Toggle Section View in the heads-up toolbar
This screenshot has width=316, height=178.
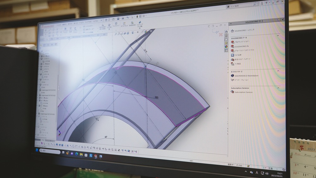125,33
